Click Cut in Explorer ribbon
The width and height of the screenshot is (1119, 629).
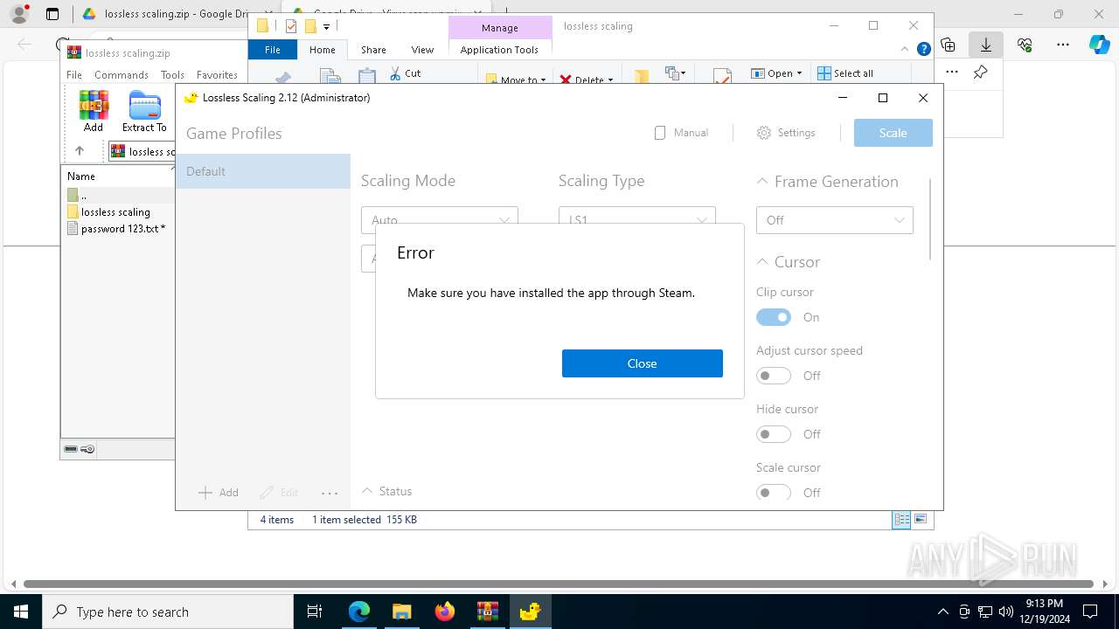click(x=405, y=73)
